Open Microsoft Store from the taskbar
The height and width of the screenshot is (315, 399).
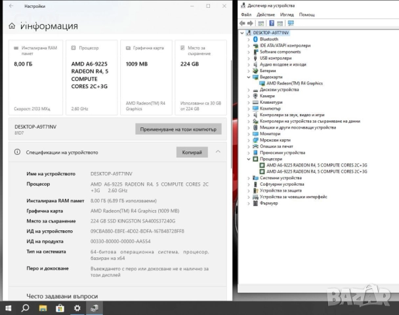coord(60,308)
